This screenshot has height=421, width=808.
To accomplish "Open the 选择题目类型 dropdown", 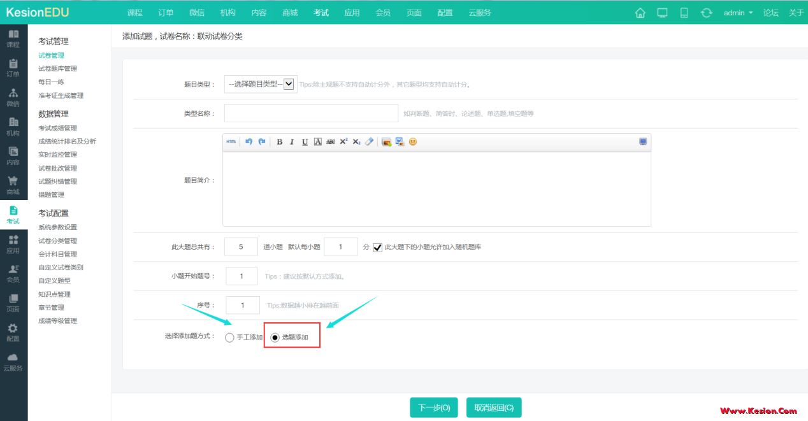I will pyautogui.click(x=260, y=84).
